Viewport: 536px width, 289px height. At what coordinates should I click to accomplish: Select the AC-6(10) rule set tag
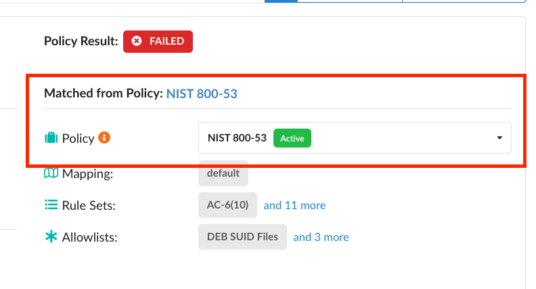227,205
